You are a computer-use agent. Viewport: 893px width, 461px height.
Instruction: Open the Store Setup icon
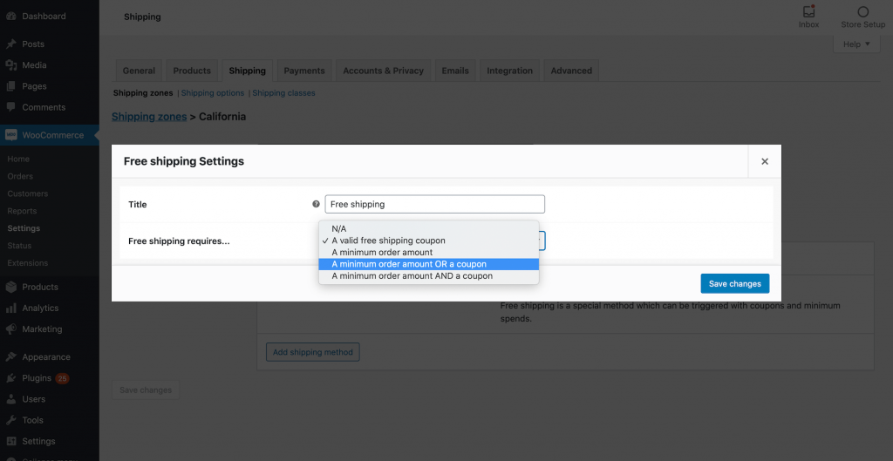point(862,12)
